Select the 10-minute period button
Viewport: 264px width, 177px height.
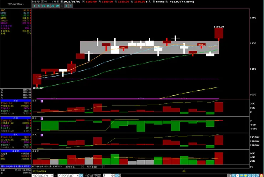44,6
